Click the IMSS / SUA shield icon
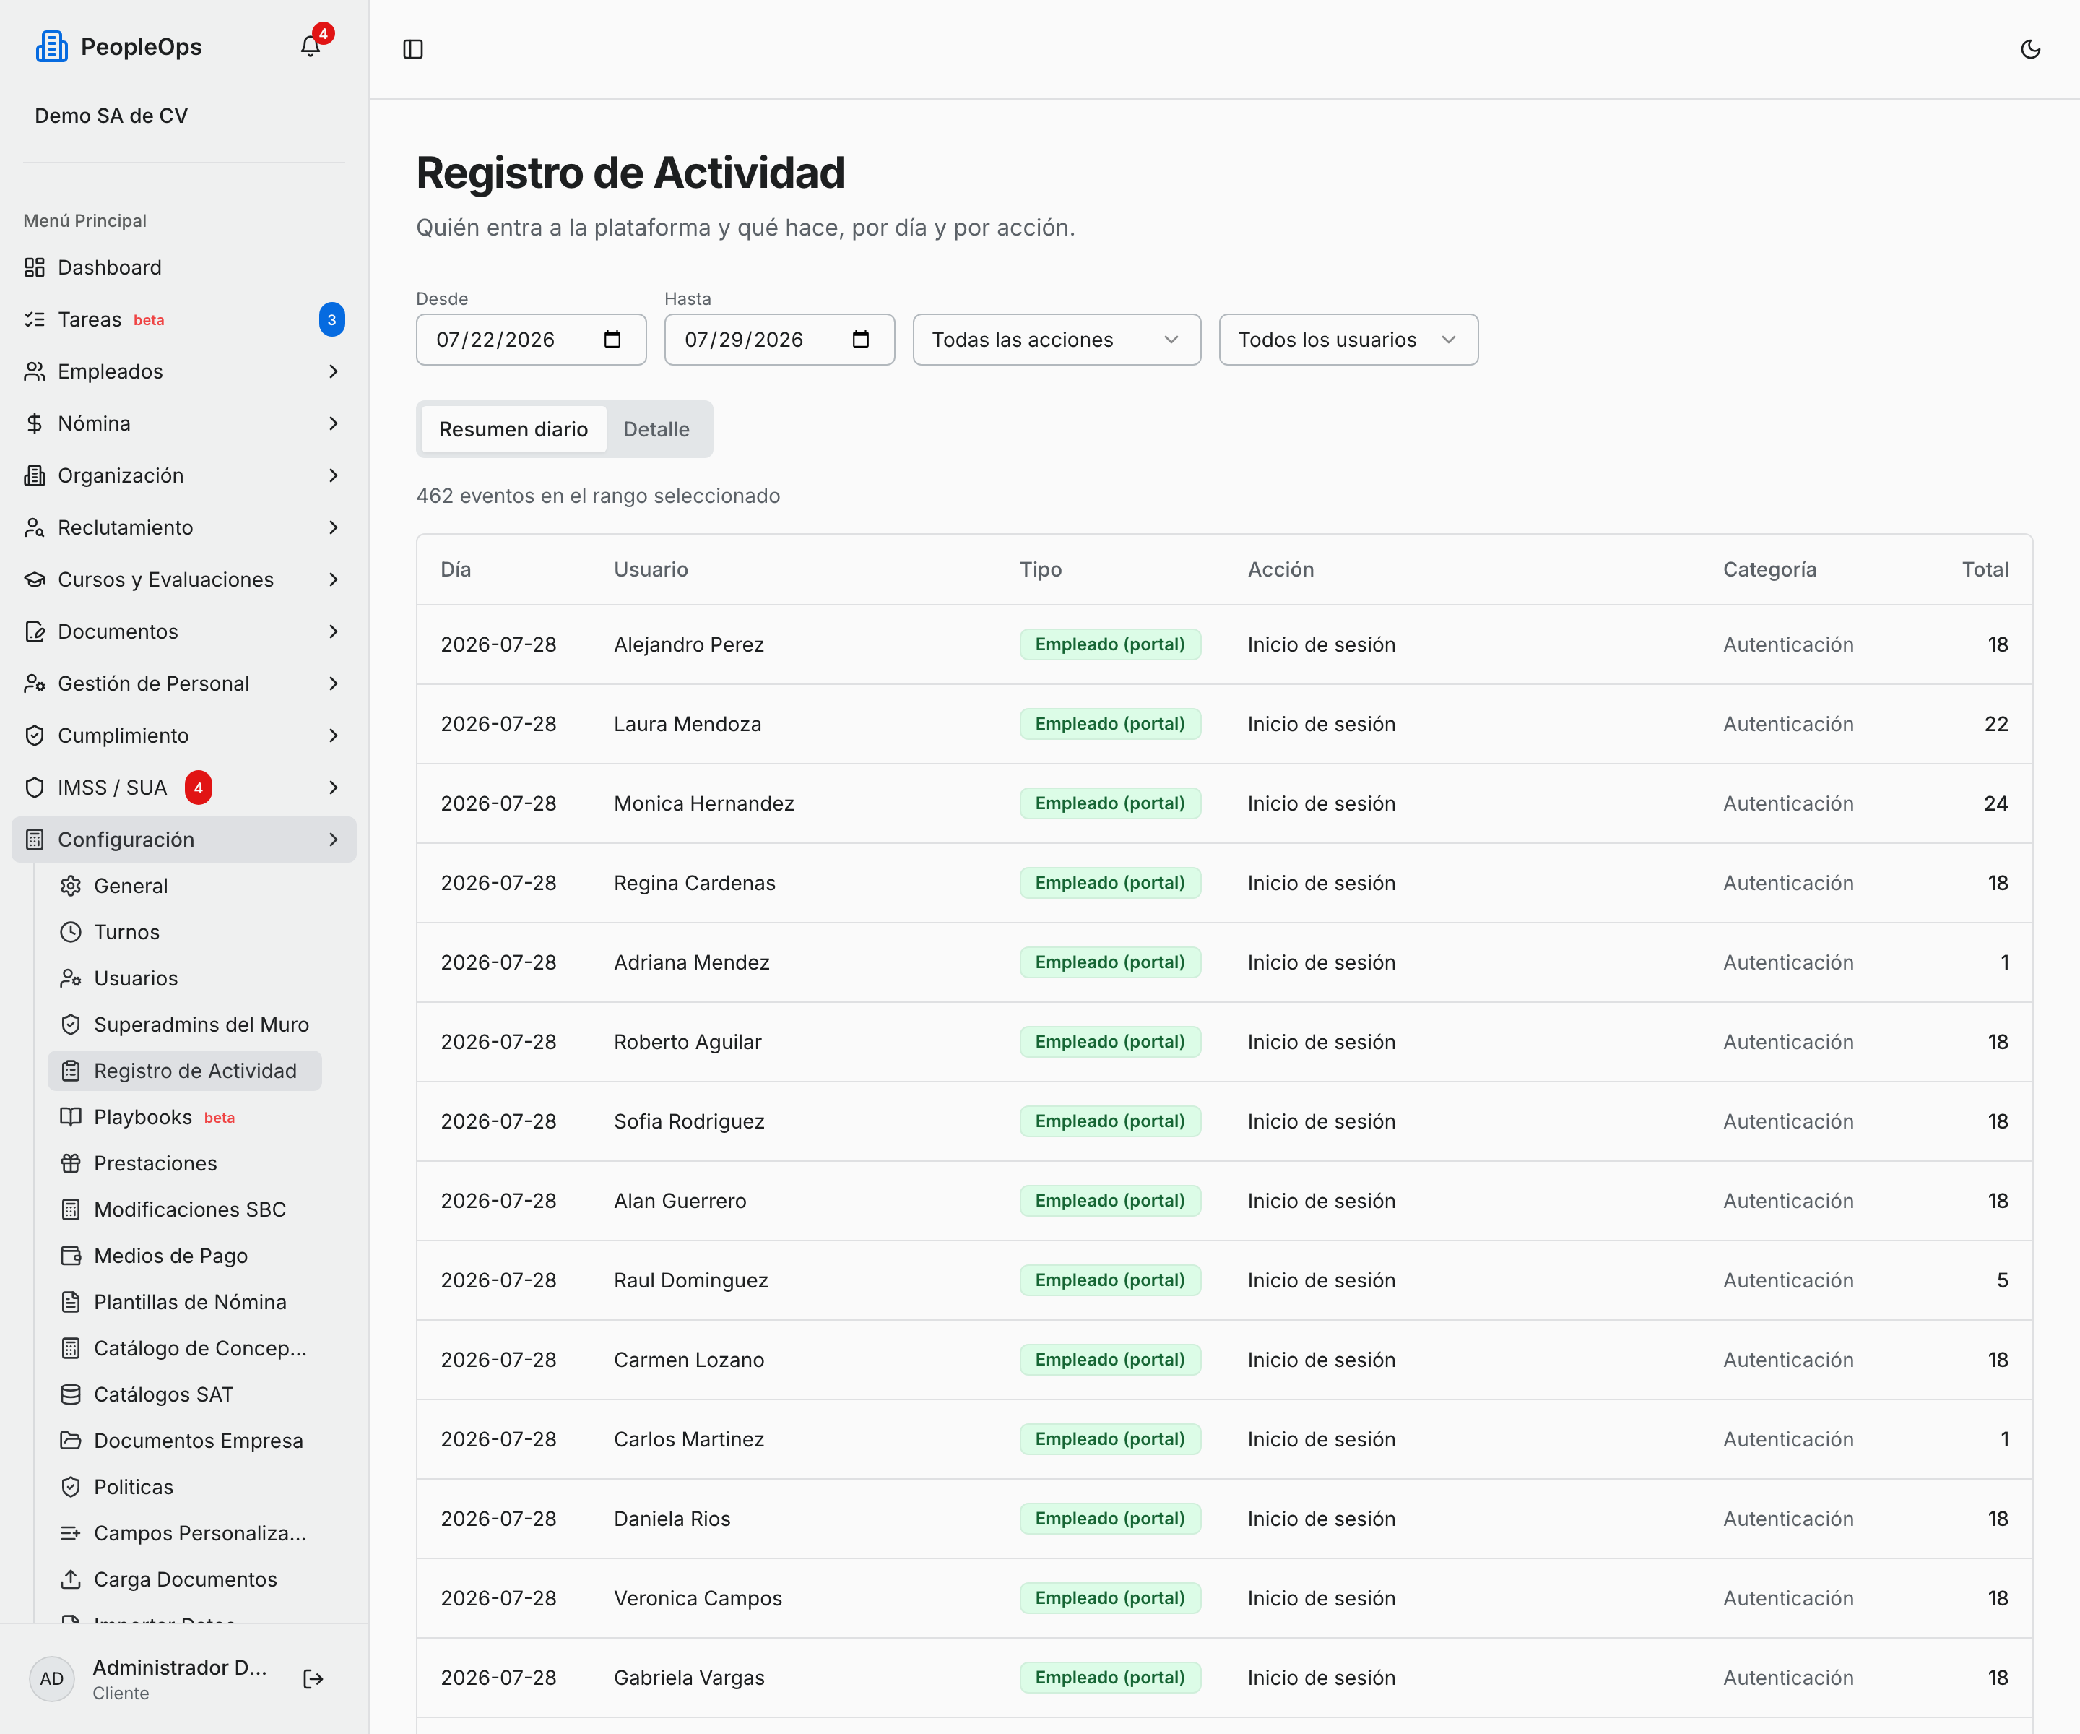This screenshot has height=1734, width=2080. coord(35,788)
